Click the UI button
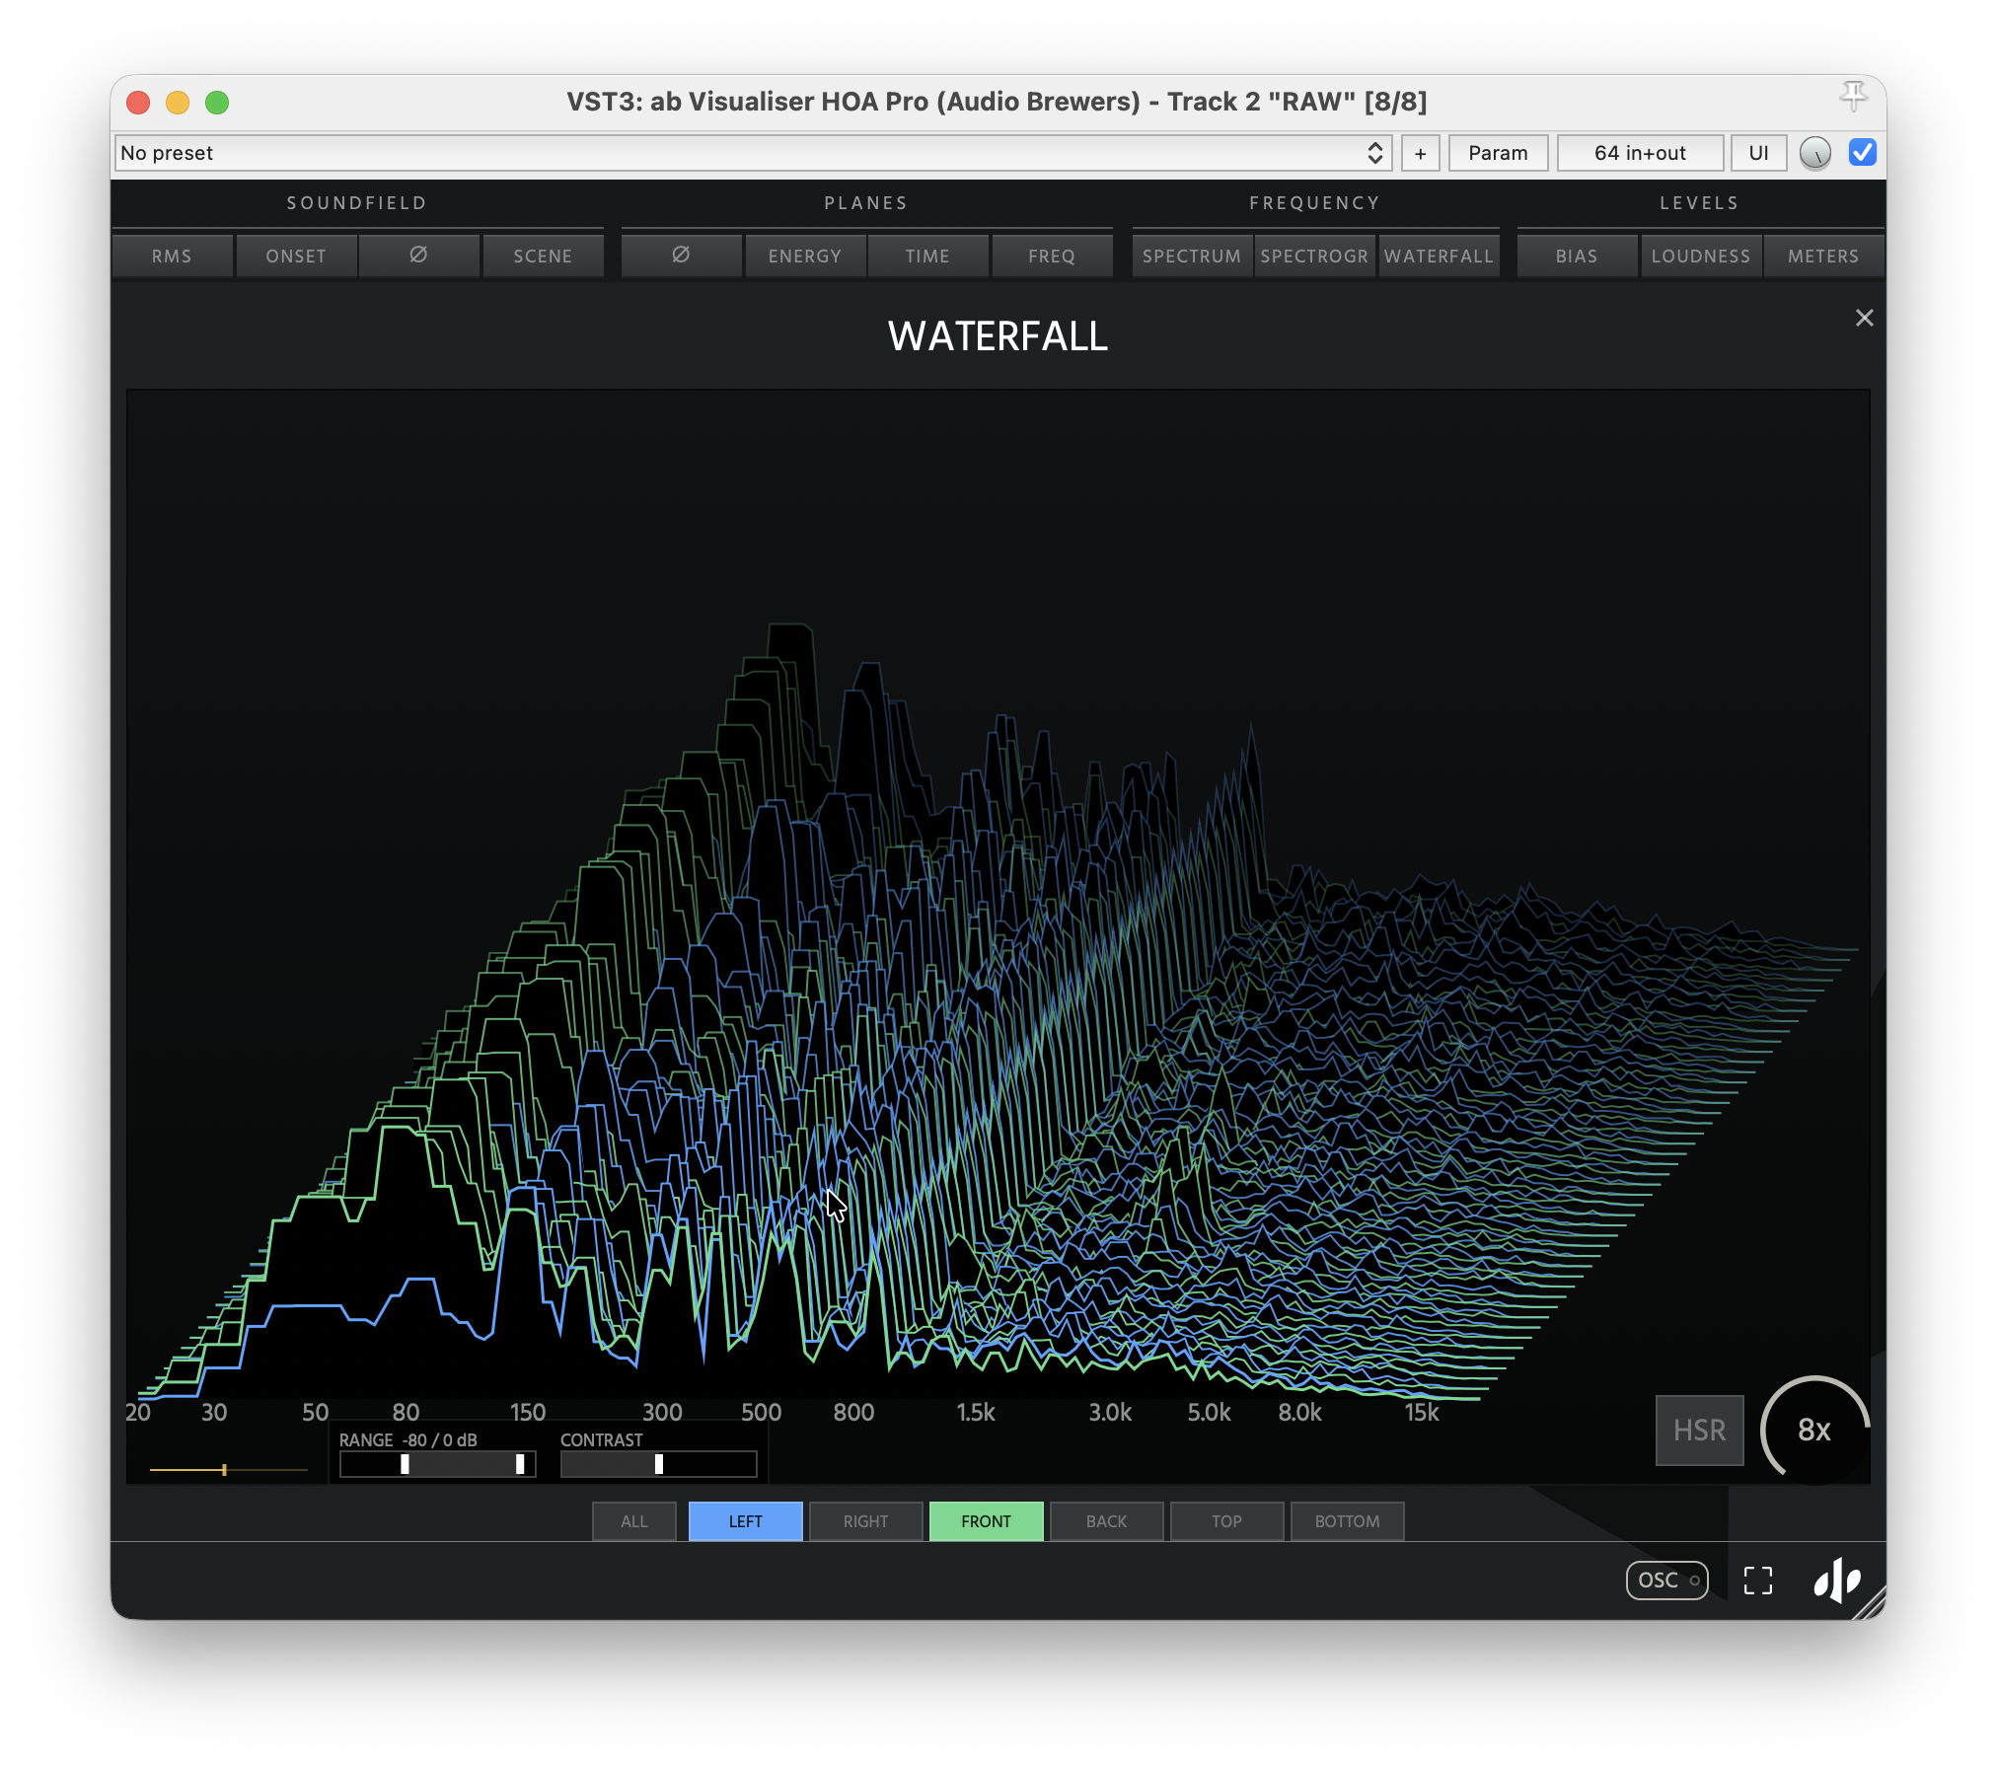 [1758, 153]
